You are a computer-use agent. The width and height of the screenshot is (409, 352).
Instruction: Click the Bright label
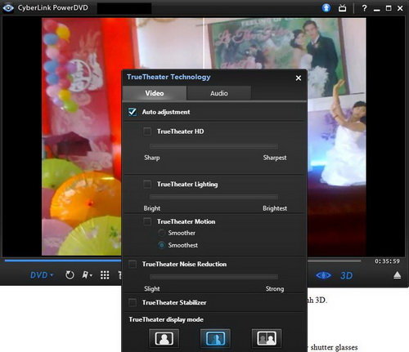[152, 208]
